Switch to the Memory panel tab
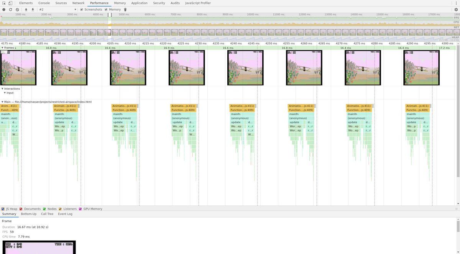The height and width of the screenshot is (254, 460). pos(120,3)
